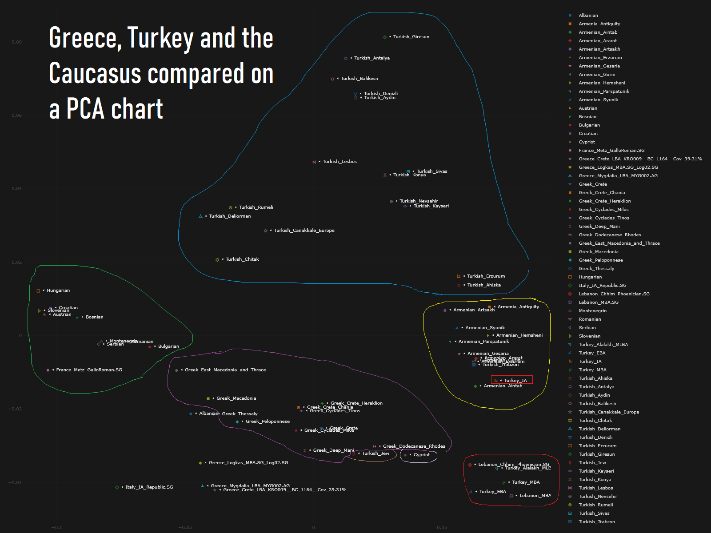711x533 pixels.
Task: Click the Turkish_Giresun data point on the chart
Action: click(x=385, y=37)
